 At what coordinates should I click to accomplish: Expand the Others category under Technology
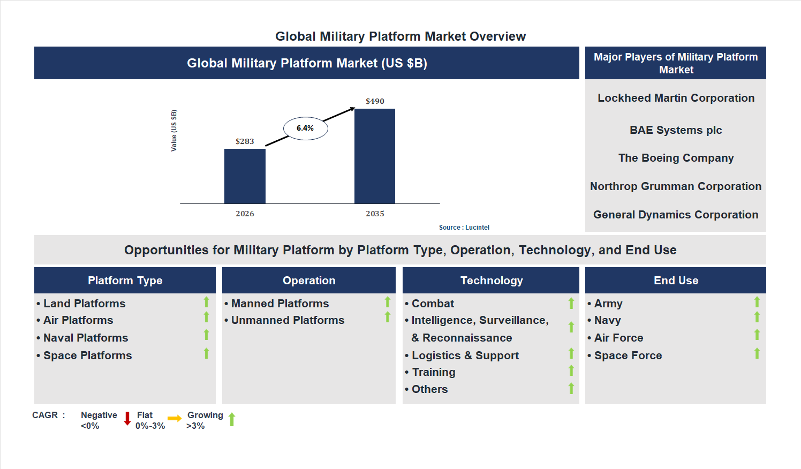pyautogui.click(x=430, y=389)
